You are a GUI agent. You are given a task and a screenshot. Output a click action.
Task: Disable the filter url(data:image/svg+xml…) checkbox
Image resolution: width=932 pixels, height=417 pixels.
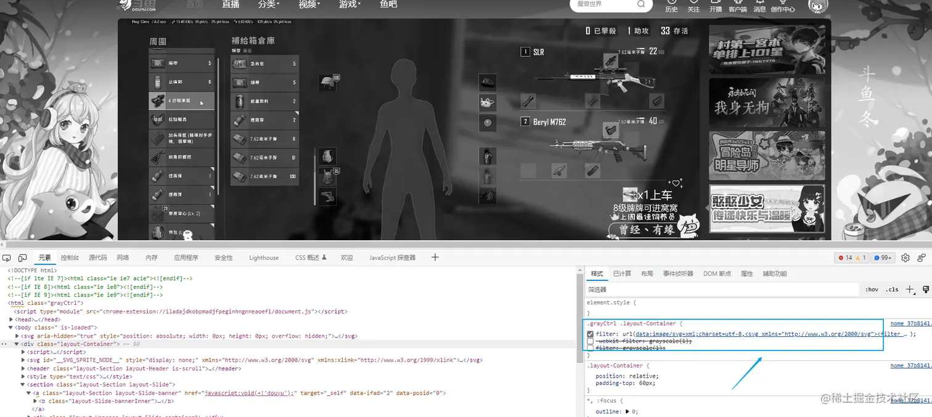(590, 334)
